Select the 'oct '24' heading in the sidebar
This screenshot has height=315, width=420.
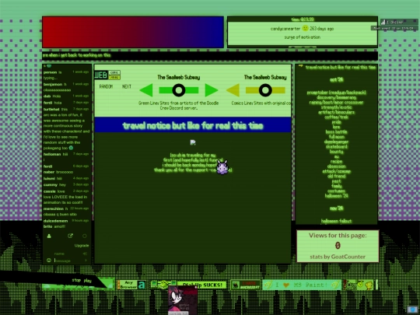tap(337, 79)
